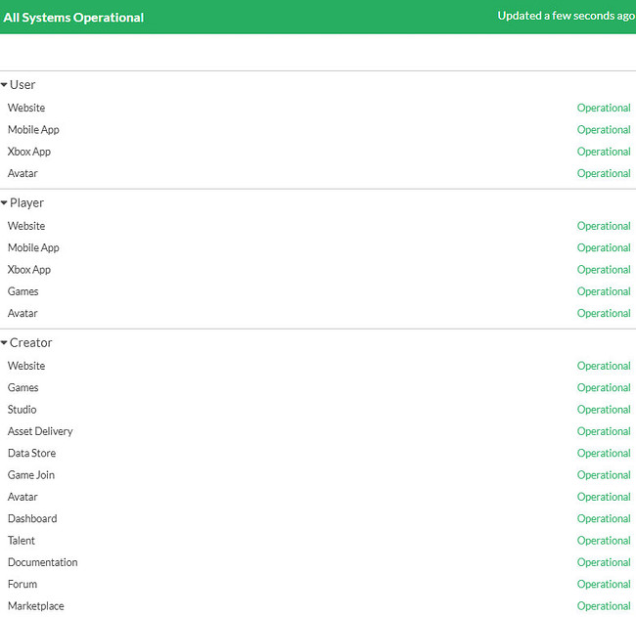Click Operational status for Documentation
This screenshot has height=617, width=636.
coord(604,563)
